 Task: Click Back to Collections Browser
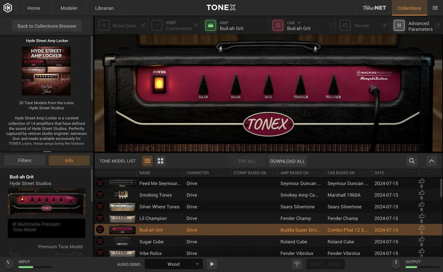(47, 26)
